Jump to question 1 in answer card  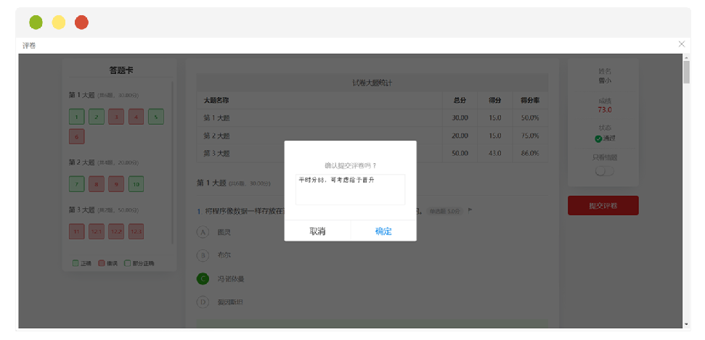click(x=76, y=116)
